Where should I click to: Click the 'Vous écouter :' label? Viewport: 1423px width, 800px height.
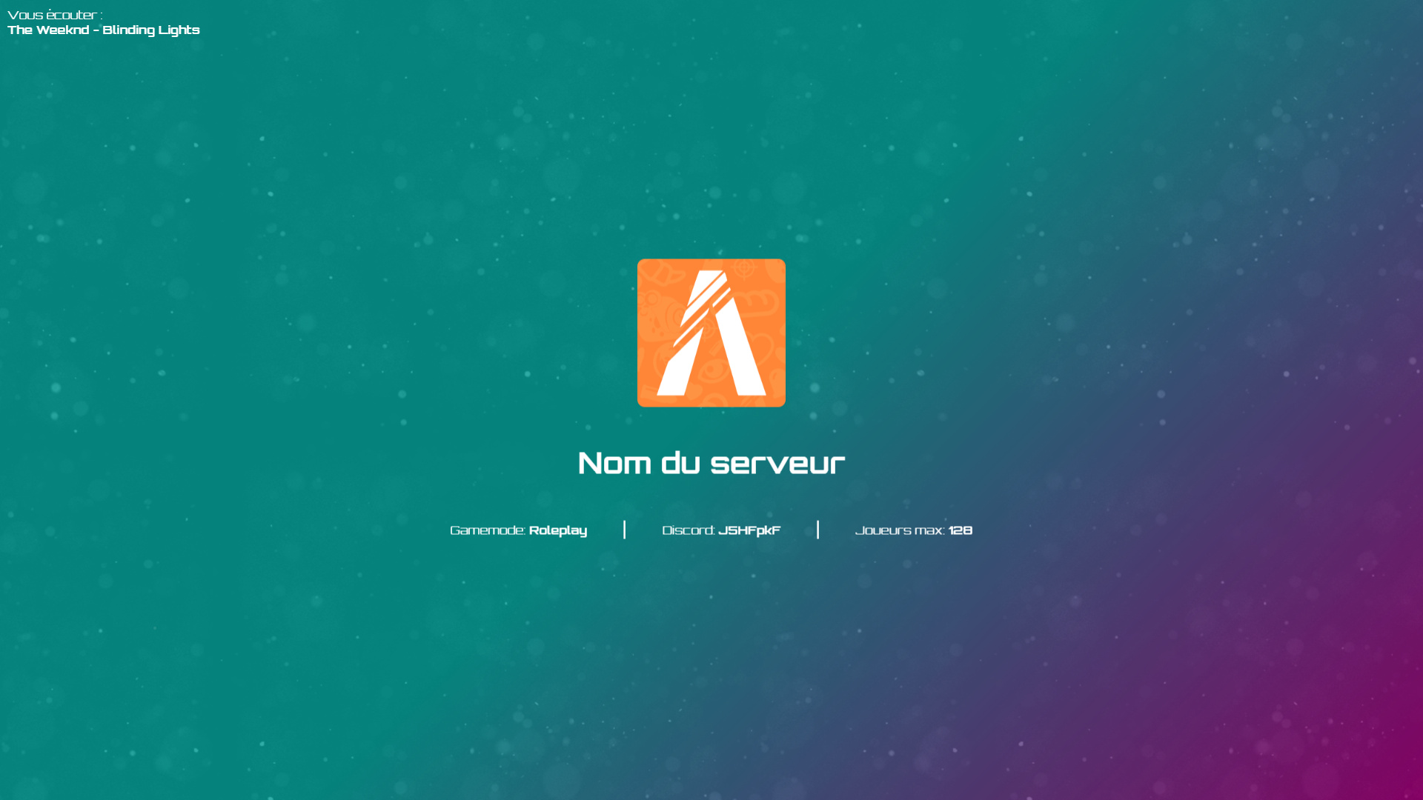(55, 15)
